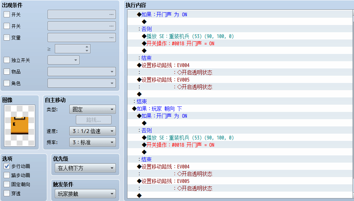Viewport: 354px width, 201px height.
Task: Select the second 播放 SE：重装机兵 command line
Action: click(x=240, y=138)
